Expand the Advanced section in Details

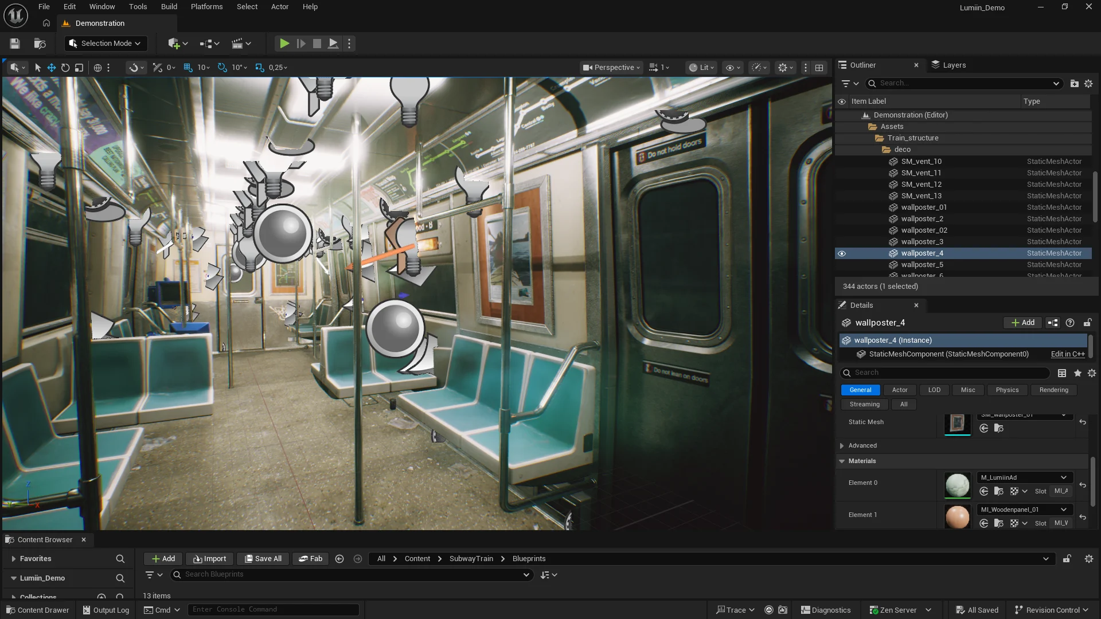click(x=842, y=446)
